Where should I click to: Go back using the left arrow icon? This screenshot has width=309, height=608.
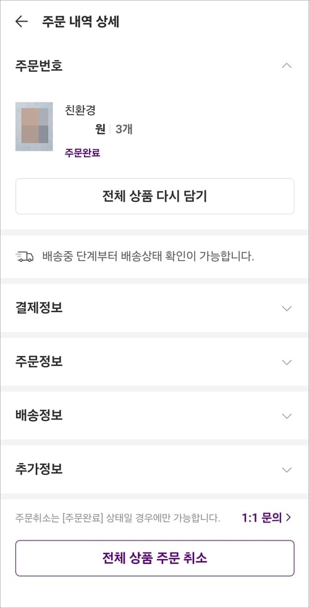point(21,22)
